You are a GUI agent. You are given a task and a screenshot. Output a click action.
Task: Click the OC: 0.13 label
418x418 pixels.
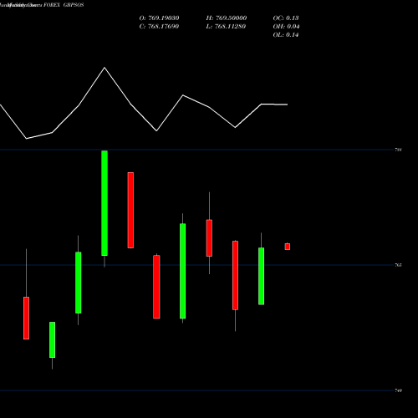point(286,18)
